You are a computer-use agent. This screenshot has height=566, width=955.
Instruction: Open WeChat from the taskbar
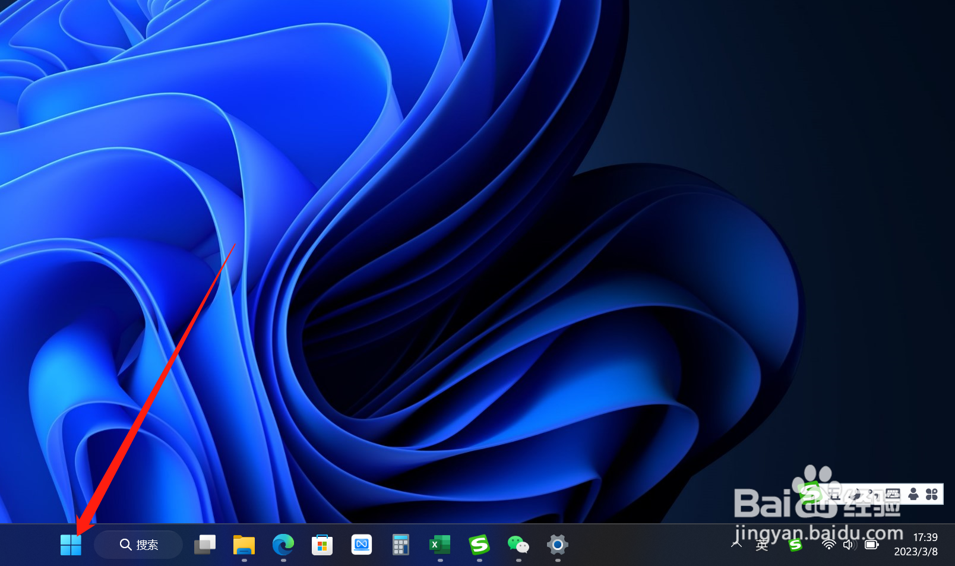click(518, 545)
